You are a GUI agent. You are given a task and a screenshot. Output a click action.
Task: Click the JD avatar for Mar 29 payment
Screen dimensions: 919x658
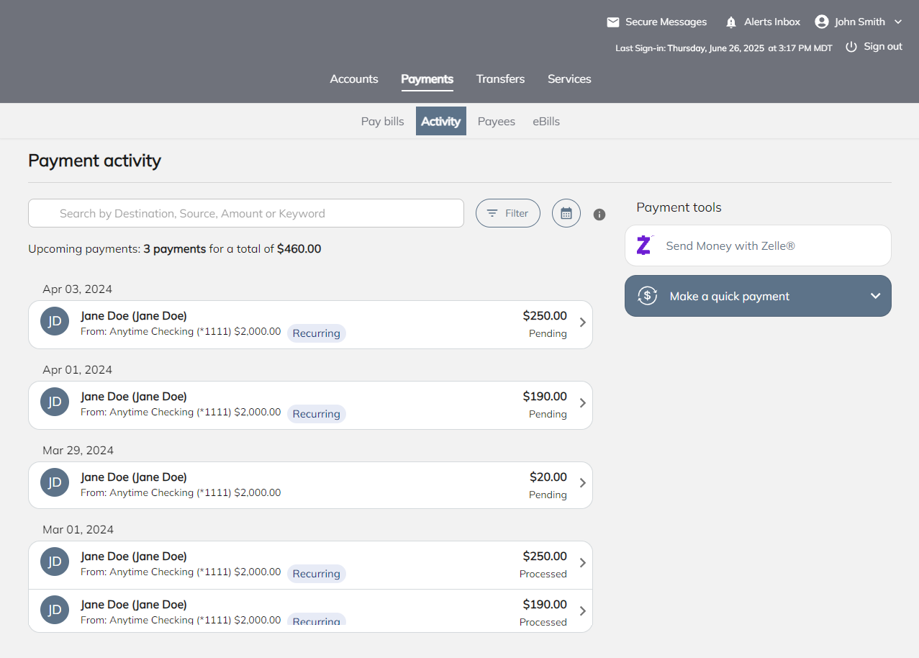tap(55, 483)
